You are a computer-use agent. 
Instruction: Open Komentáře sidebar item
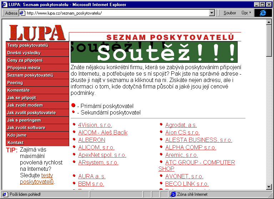click(37, 90)
